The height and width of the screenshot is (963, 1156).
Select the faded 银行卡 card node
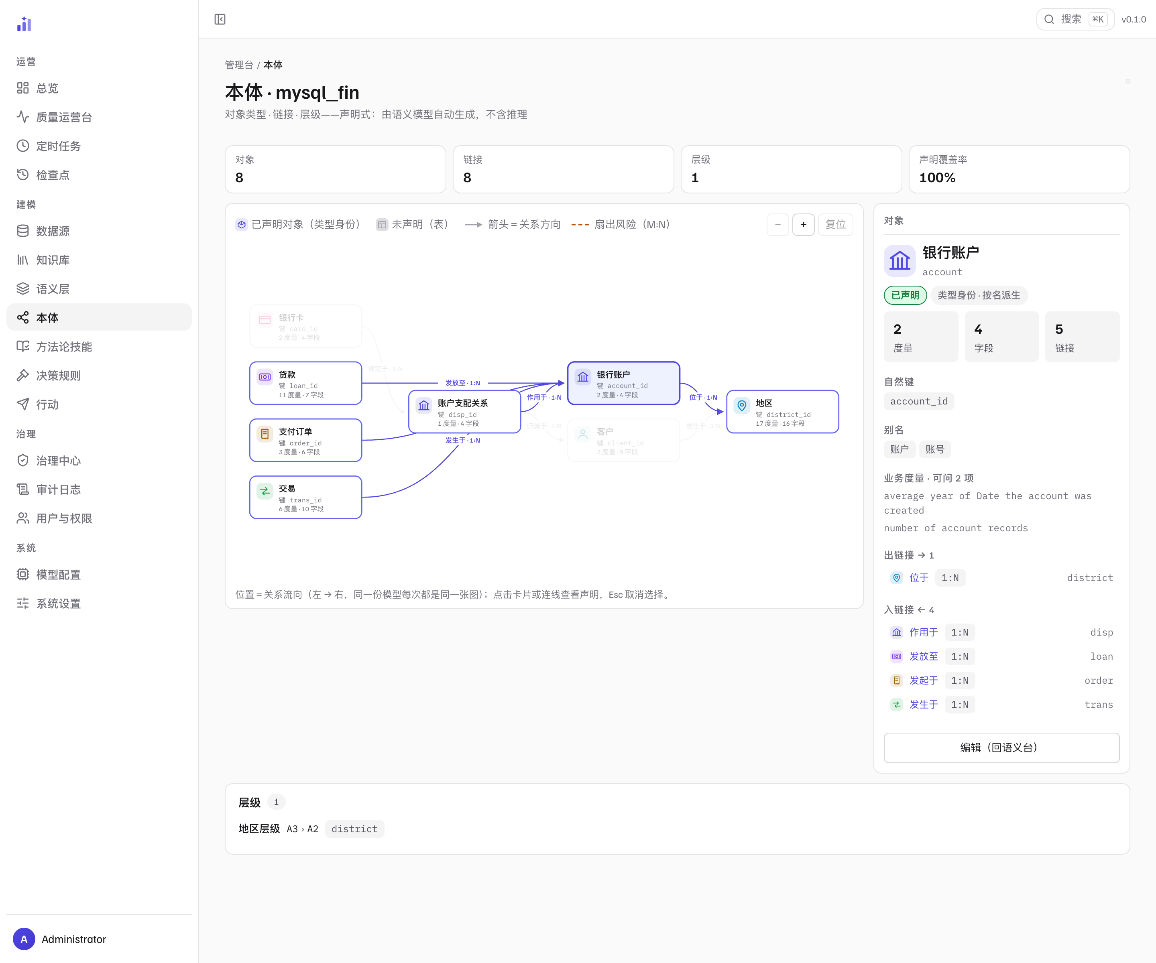(x=305, y=326)
